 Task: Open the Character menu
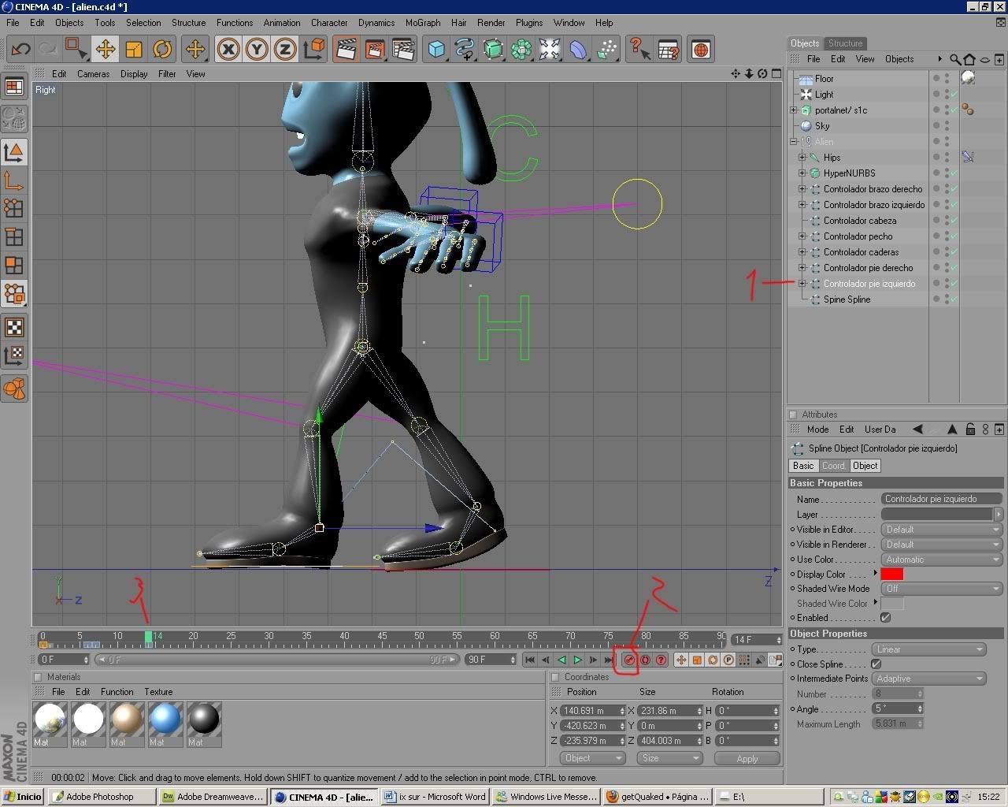coord(329,23)
